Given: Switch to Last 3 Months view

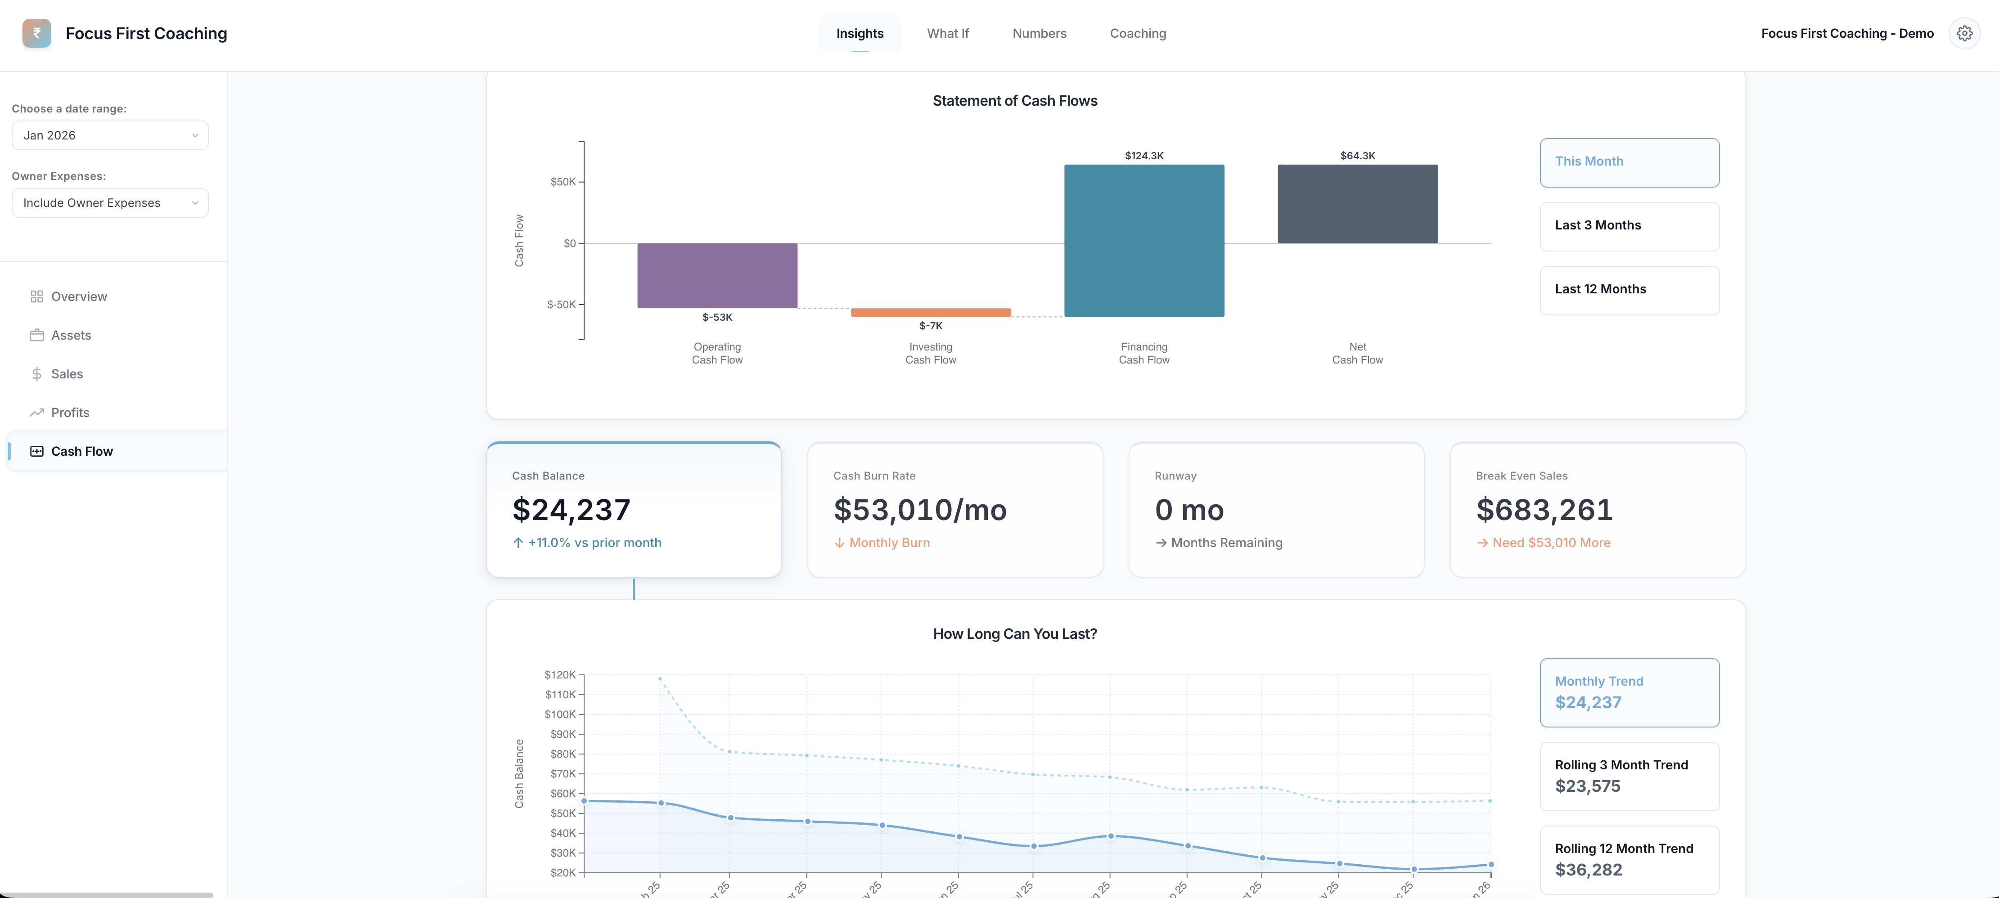Looking at the screenshot, I should coord(1629,225).
